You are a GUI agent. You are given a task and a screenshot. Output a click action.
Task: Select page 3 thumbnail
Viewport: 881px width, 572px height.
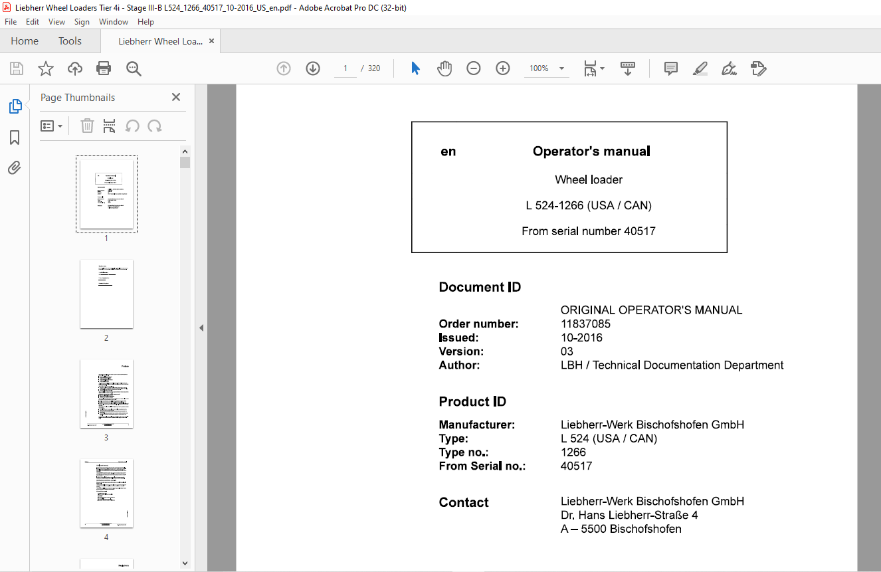tap(106, 393)
